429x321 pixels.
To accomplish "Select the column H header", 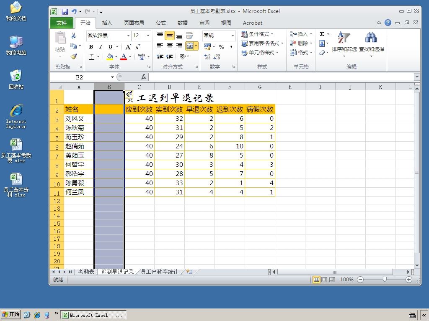I will tap(290, 87).
